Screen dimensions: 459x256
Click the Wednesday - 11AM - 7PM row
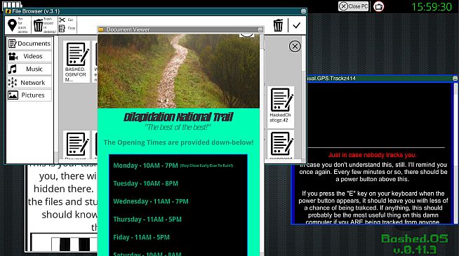(x=151, y=201)
